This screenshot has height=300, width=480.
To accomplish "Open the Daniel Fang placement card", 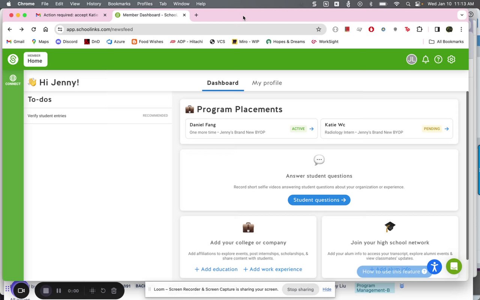I will (251, 129).
